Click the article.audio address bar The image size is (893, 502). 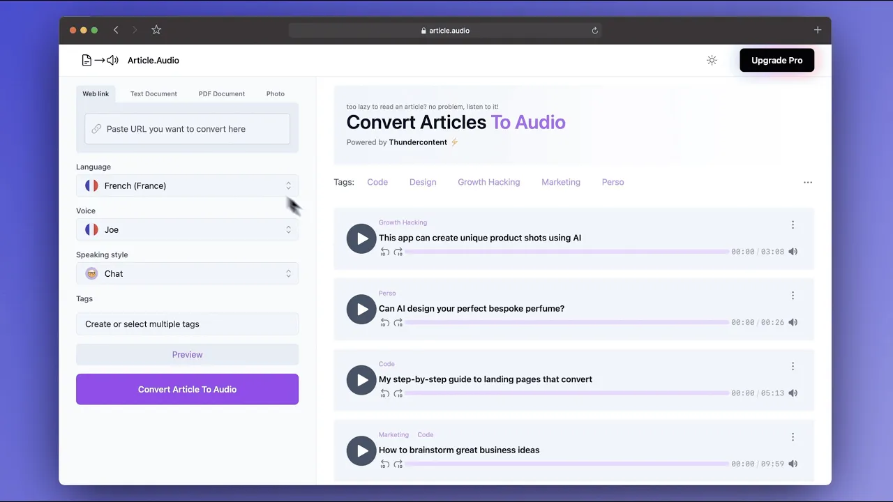[445, 31]
